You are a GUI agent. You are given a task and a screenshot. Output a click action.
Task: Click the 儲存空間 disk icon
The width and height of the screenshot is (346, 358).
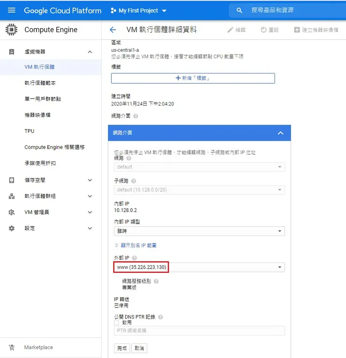(x=12, y=180)
